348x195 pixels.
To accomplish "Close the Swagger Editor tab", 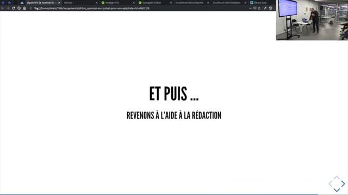I will coord(171,3).
